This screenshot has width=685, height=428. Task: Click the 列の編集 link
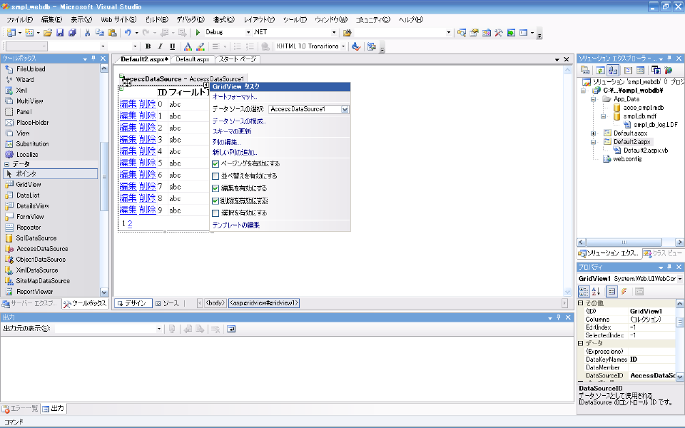226,142
